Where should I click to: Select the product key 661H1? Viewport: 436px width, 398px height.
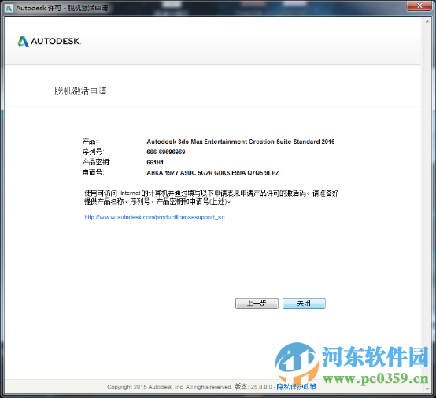coord(155,162)
